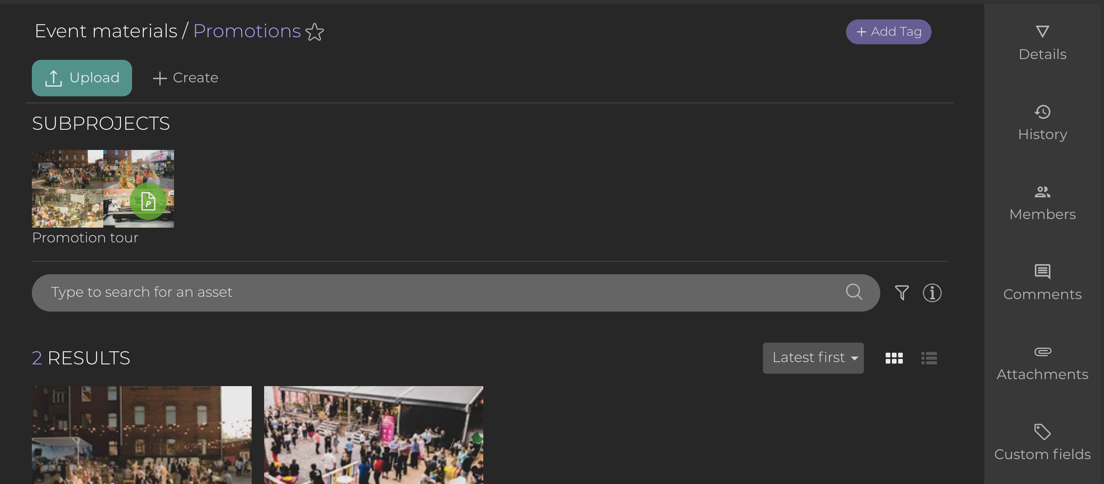The image size is (1104, 484).
Task: Click the Upload button
Action: click(82, 78)
